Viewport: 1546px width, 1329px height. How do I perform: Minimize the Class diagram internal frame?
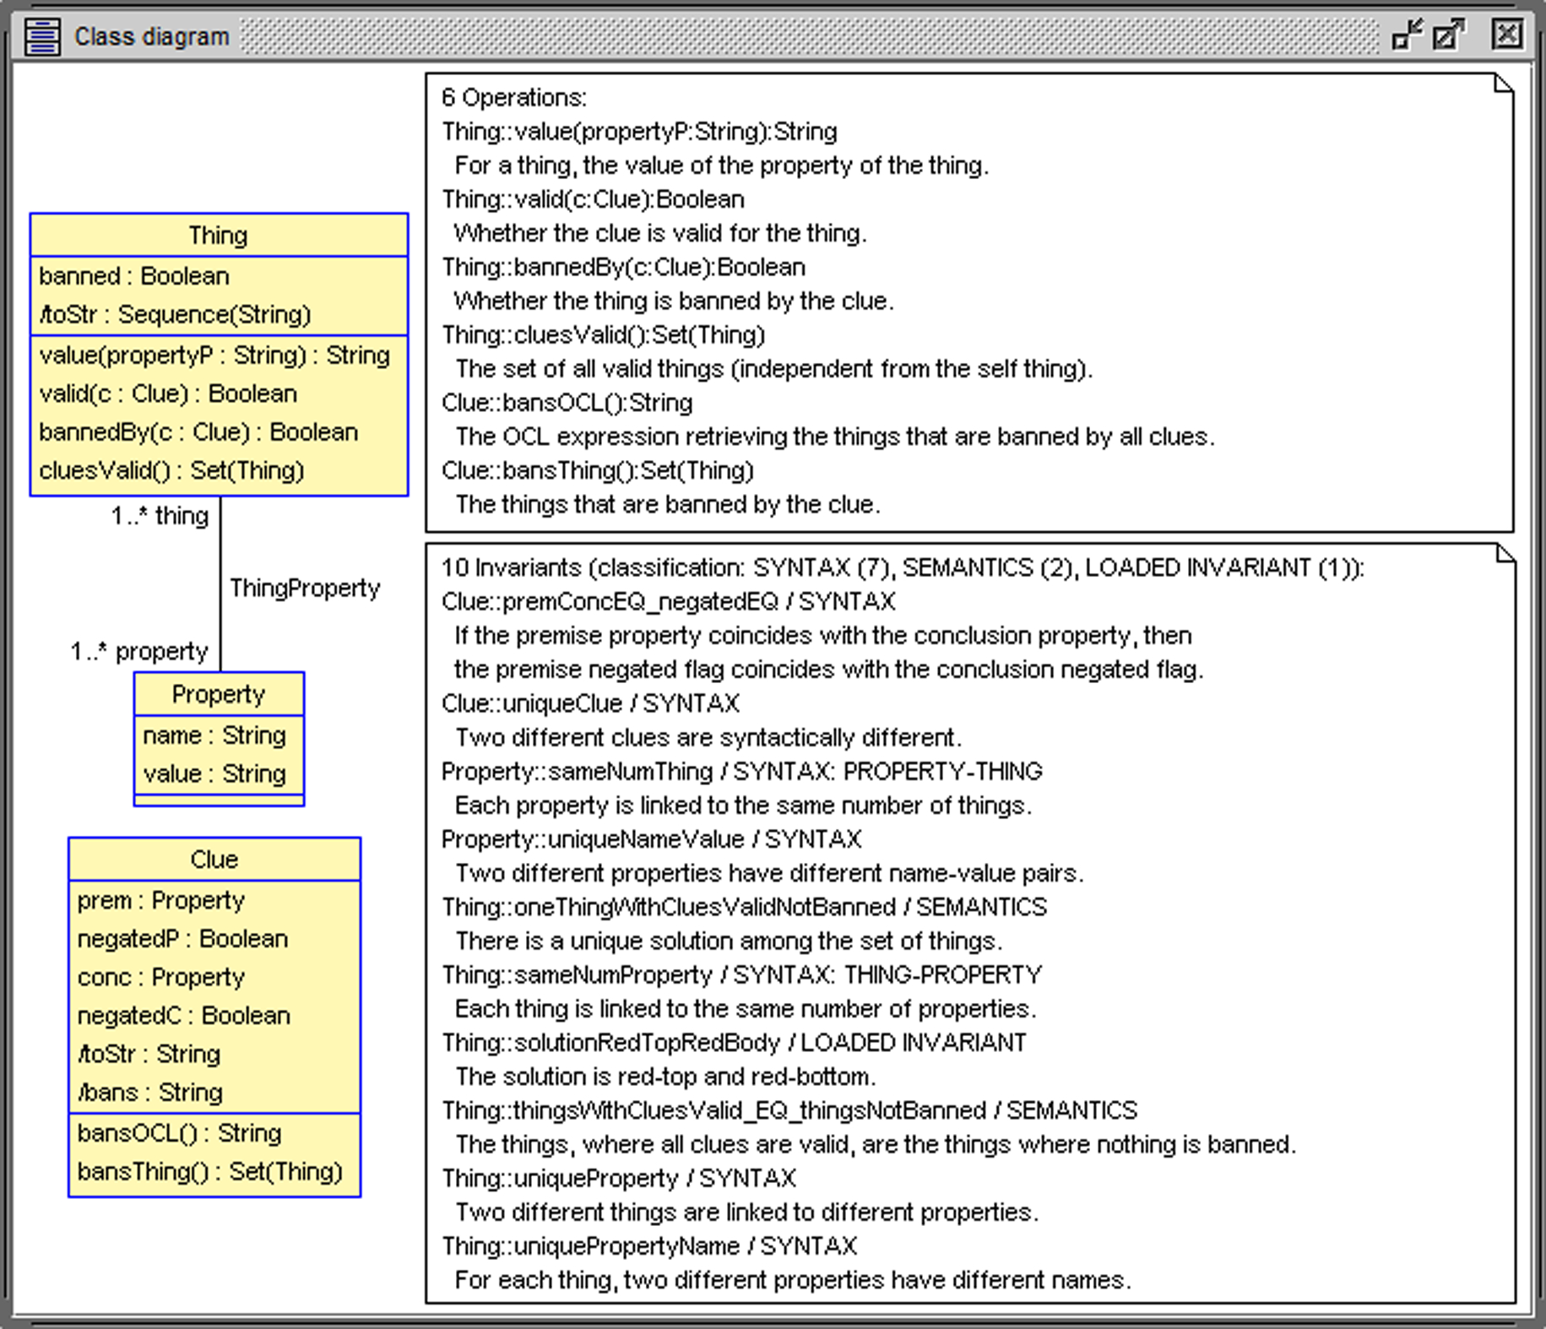tap(1407, 35)
